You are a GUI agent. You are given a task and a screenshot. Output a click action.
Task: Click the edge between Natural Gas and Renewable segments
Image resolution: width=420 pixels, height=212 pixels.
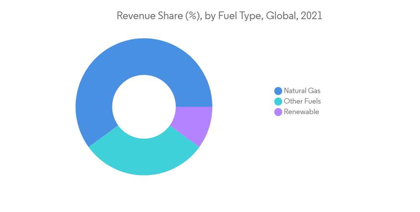click(x=194, y=107)
